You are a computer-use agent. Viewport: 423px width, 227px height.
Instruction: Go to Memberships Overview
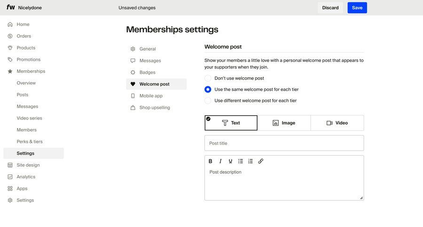pyautogui.click(x=26, y=83)
